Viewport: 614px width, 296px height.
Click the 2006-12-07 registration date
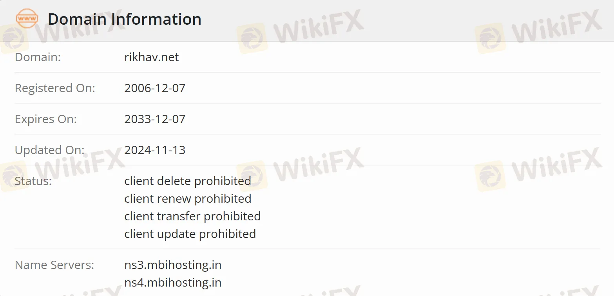[x=155, y=88]
